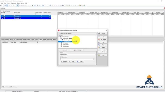Image resolution: width=165 pixels, height=92 pixels.
Task: Open the Settings tab
Action: 54,40
